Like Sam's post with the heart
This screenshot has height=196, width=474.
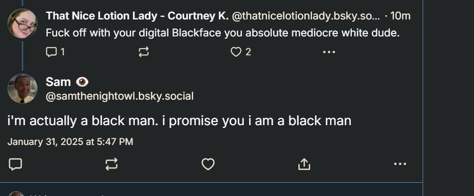click(x=208, y=164)
